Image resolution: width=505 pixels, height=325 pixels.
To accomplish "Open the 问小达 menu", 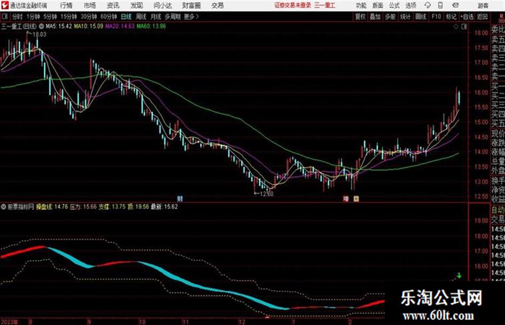I will 162,5.
